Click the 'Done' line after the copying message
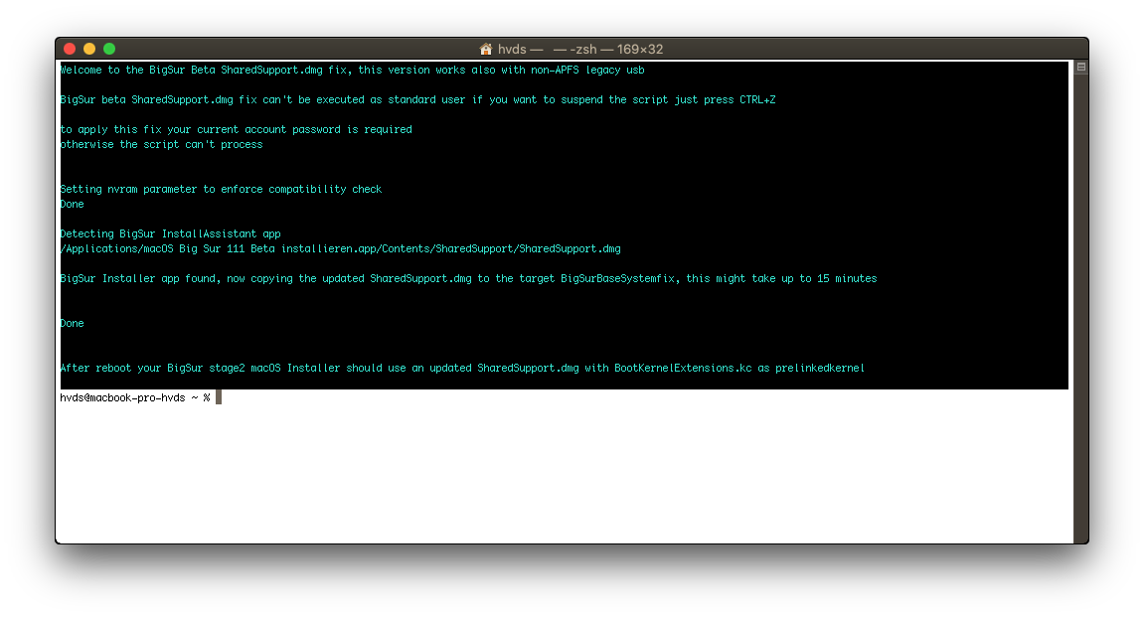The height and width of the screenshot is (617, 1144). click(x=73, y=323)
